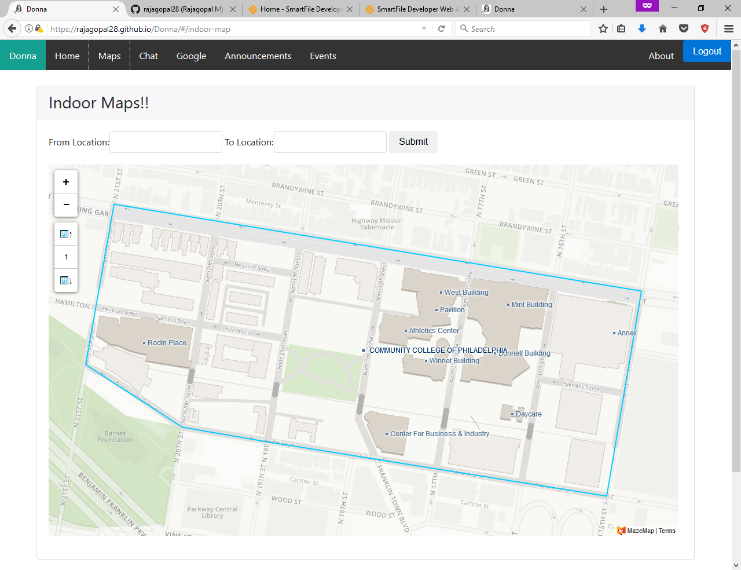Click scrollbar down arrow
741x570 pixels.
(736, 565)
